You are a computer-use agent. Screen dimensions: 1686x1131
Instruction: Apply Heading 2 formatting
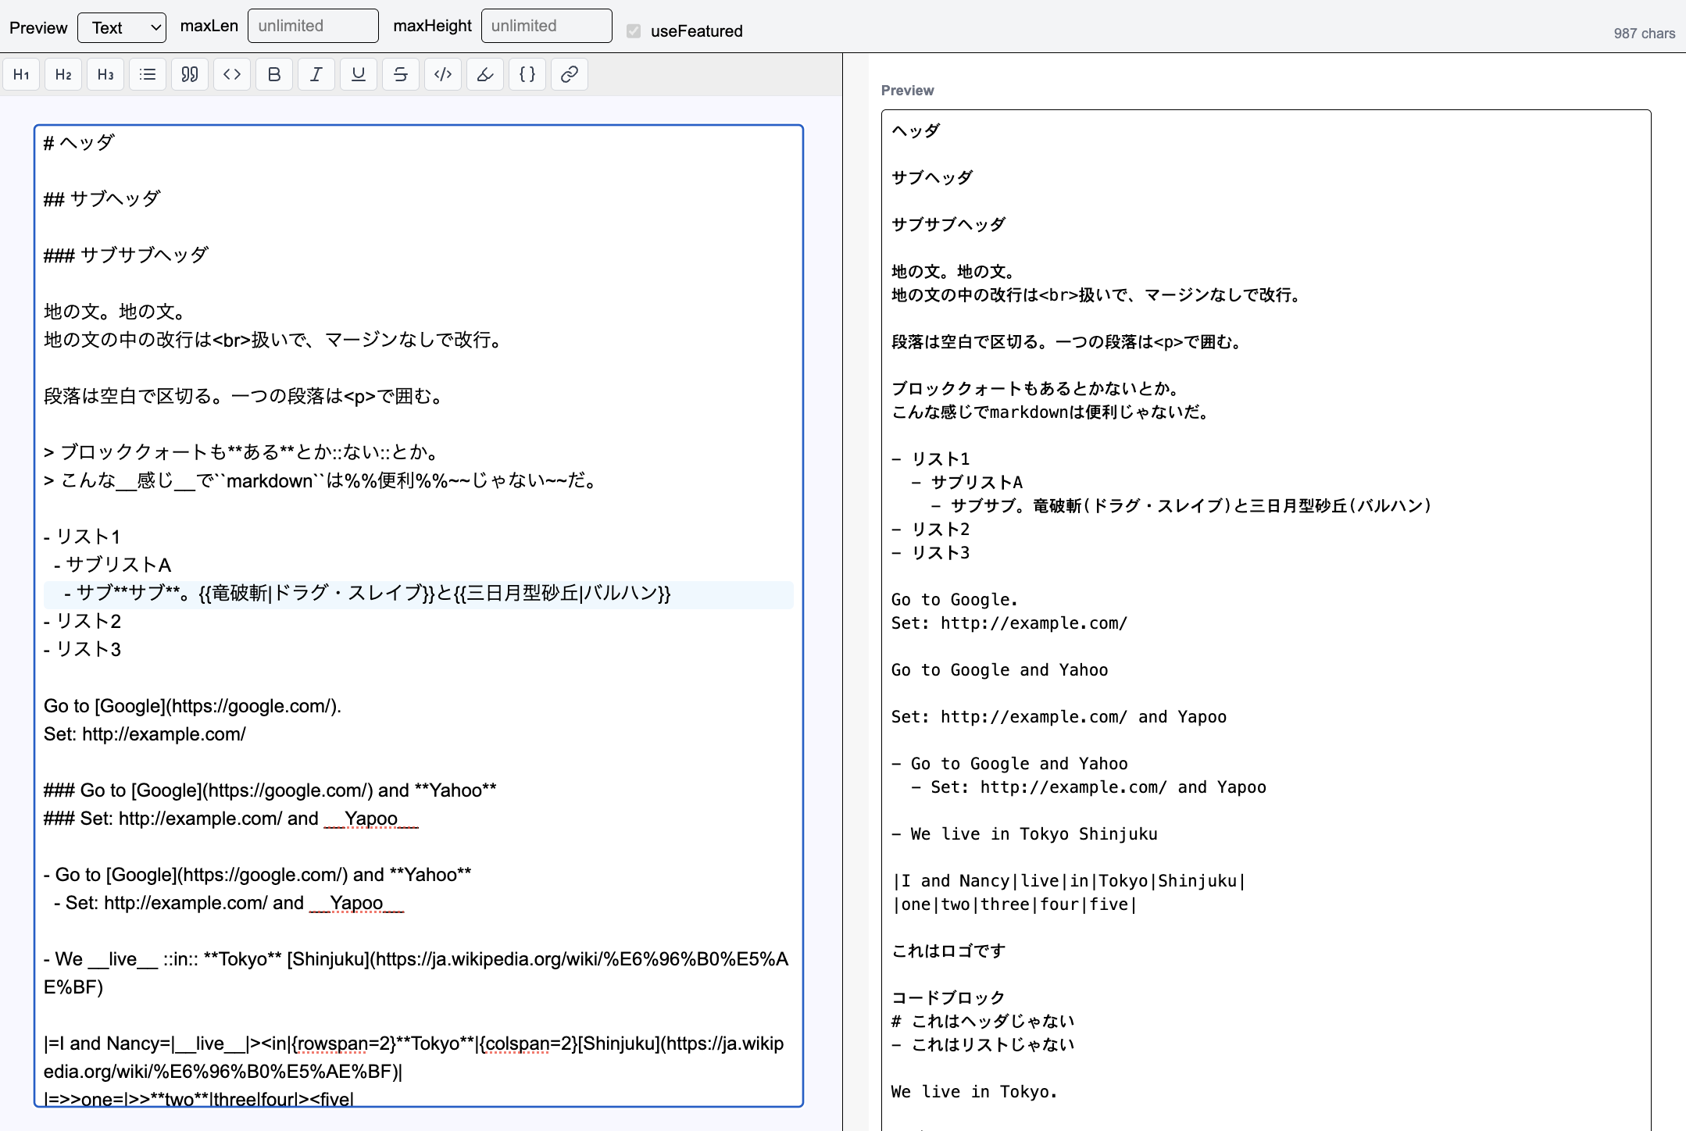click(x=63, y=75)
